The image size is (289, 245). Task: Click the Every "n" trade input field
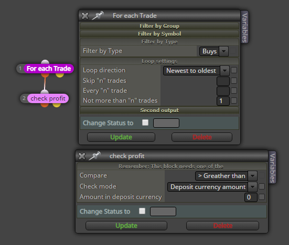(x=223, y=91)
